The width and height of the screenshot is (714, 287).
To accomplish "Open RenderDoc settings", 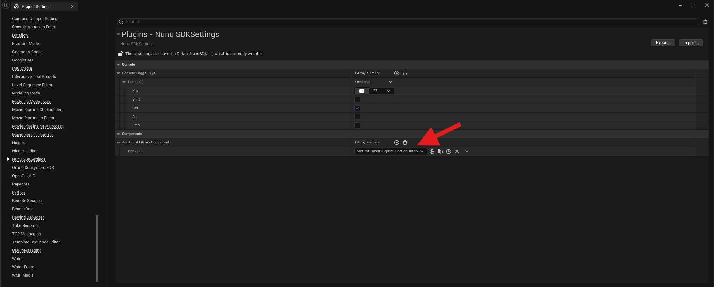I will [x=22, y=209].
